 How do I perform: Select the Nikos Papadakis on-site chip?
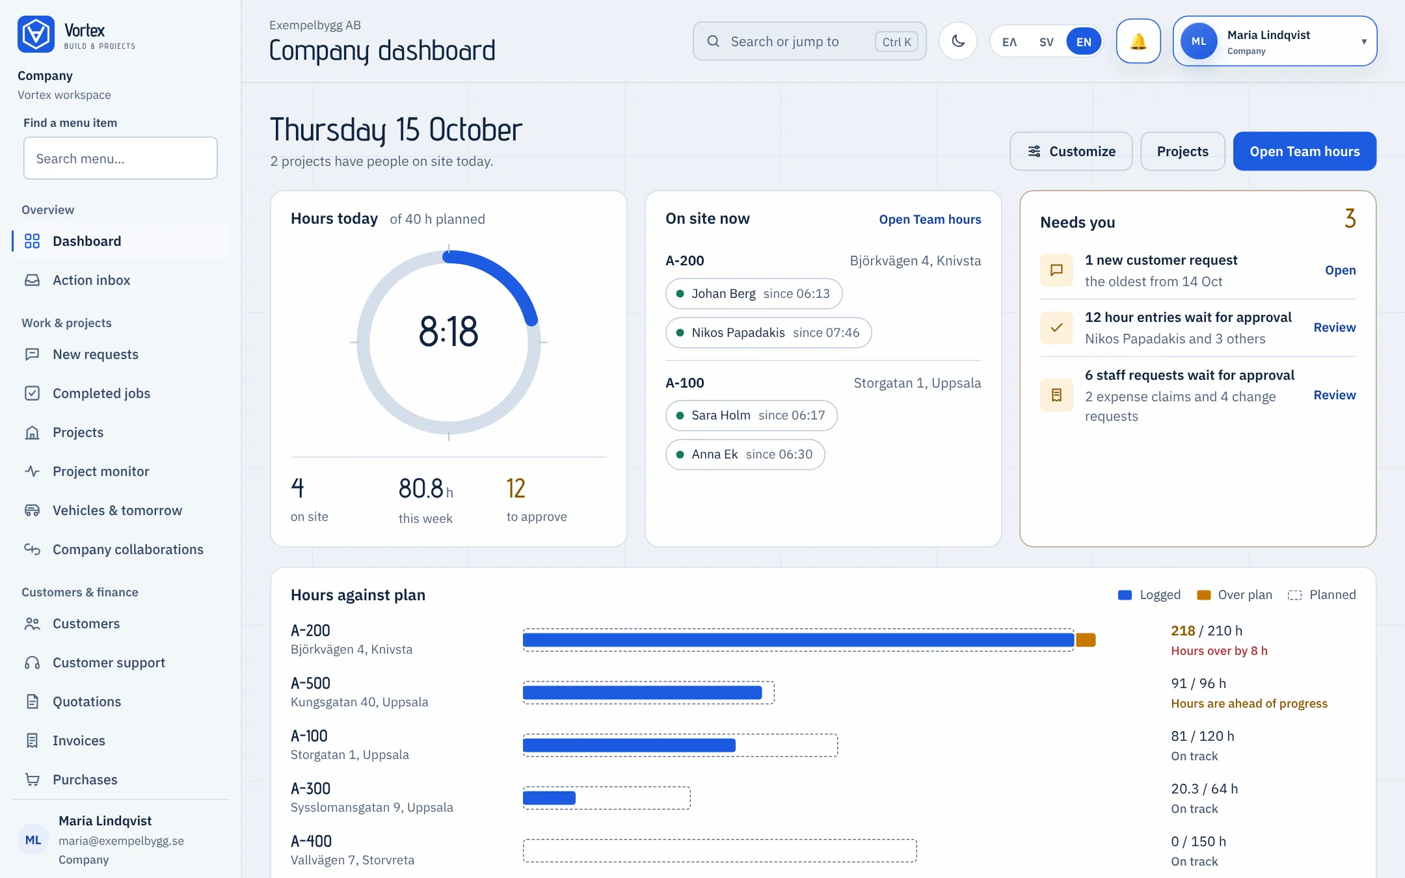768,333
